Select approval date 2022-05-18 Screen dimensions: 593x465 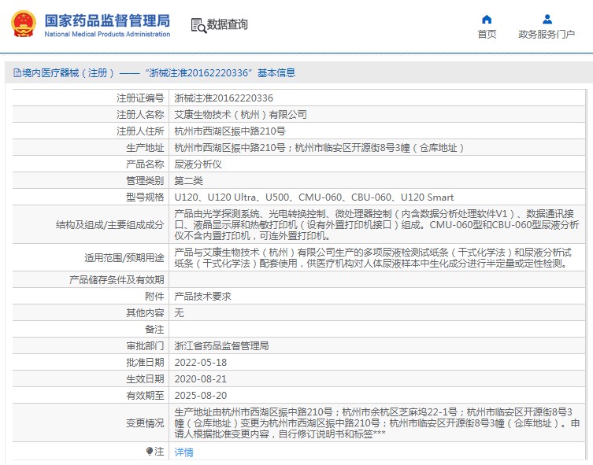tap(201, 363)
